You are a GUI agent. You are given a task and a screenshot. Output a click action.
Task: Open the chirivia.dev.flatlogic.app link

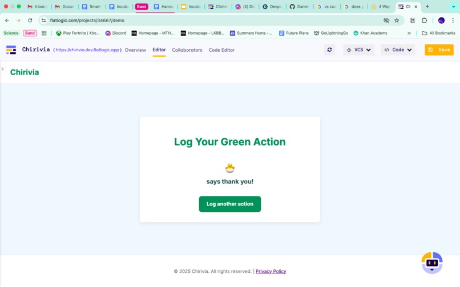pyautogui.click(x=87, y=50)
